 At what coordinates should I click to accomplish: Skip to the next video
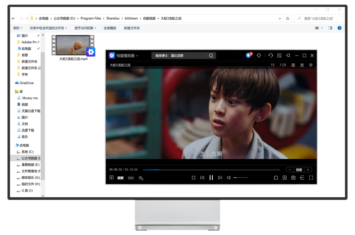pyautogui.click(x=220, y=178)
